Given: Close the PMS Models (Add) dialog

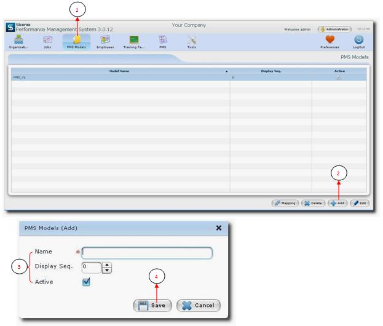Looking at the screenshot, I should [218, 228].
